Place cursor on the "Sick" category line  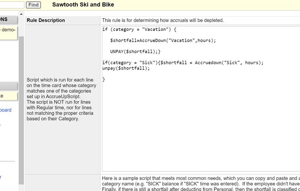(x=183, y=63)
